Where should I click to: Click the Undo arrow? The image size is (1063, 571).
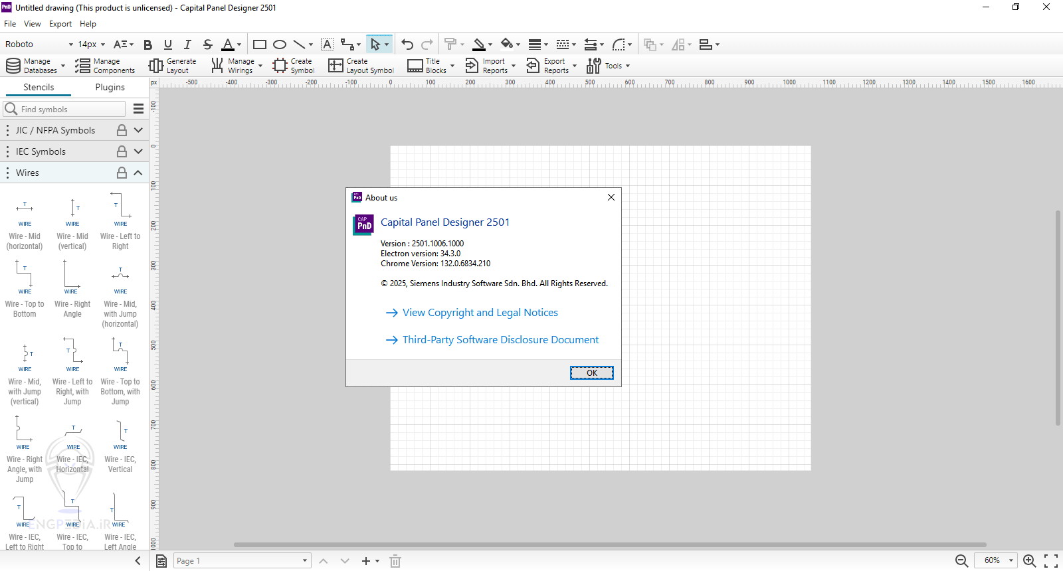[x=407, y=44]
